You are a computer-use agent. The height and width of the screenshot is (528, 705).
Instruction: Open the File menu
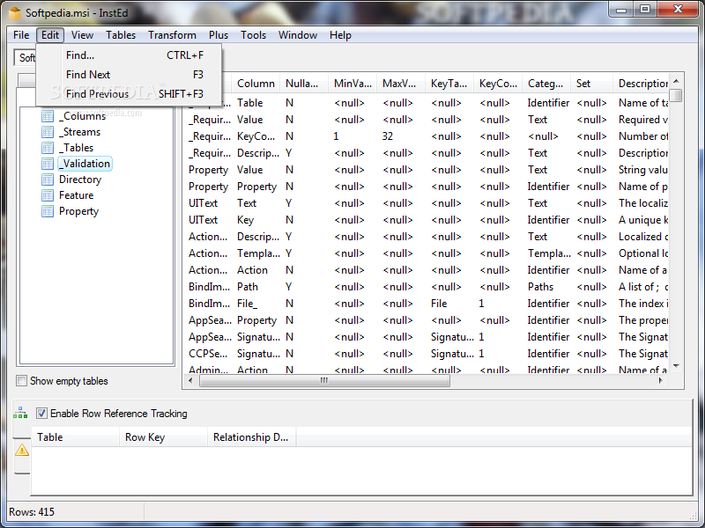pyautogui.click(x=21, y=35)
